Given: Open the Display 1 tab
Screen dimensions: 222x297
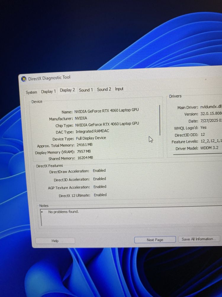Looking at the screenshot, I should (x=48, y=91).
